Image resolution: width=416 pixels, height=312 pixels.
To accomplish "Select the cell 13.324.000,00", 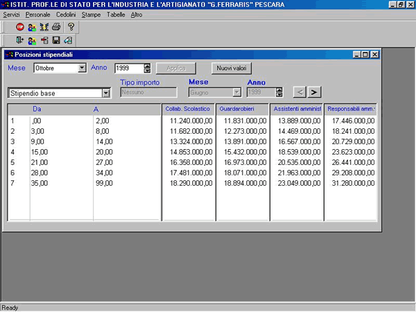I will coord(191,141).
